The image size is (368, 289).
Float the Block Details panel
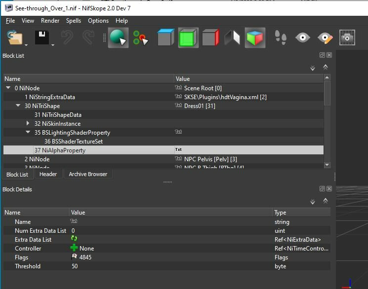(x=322, y=189)
